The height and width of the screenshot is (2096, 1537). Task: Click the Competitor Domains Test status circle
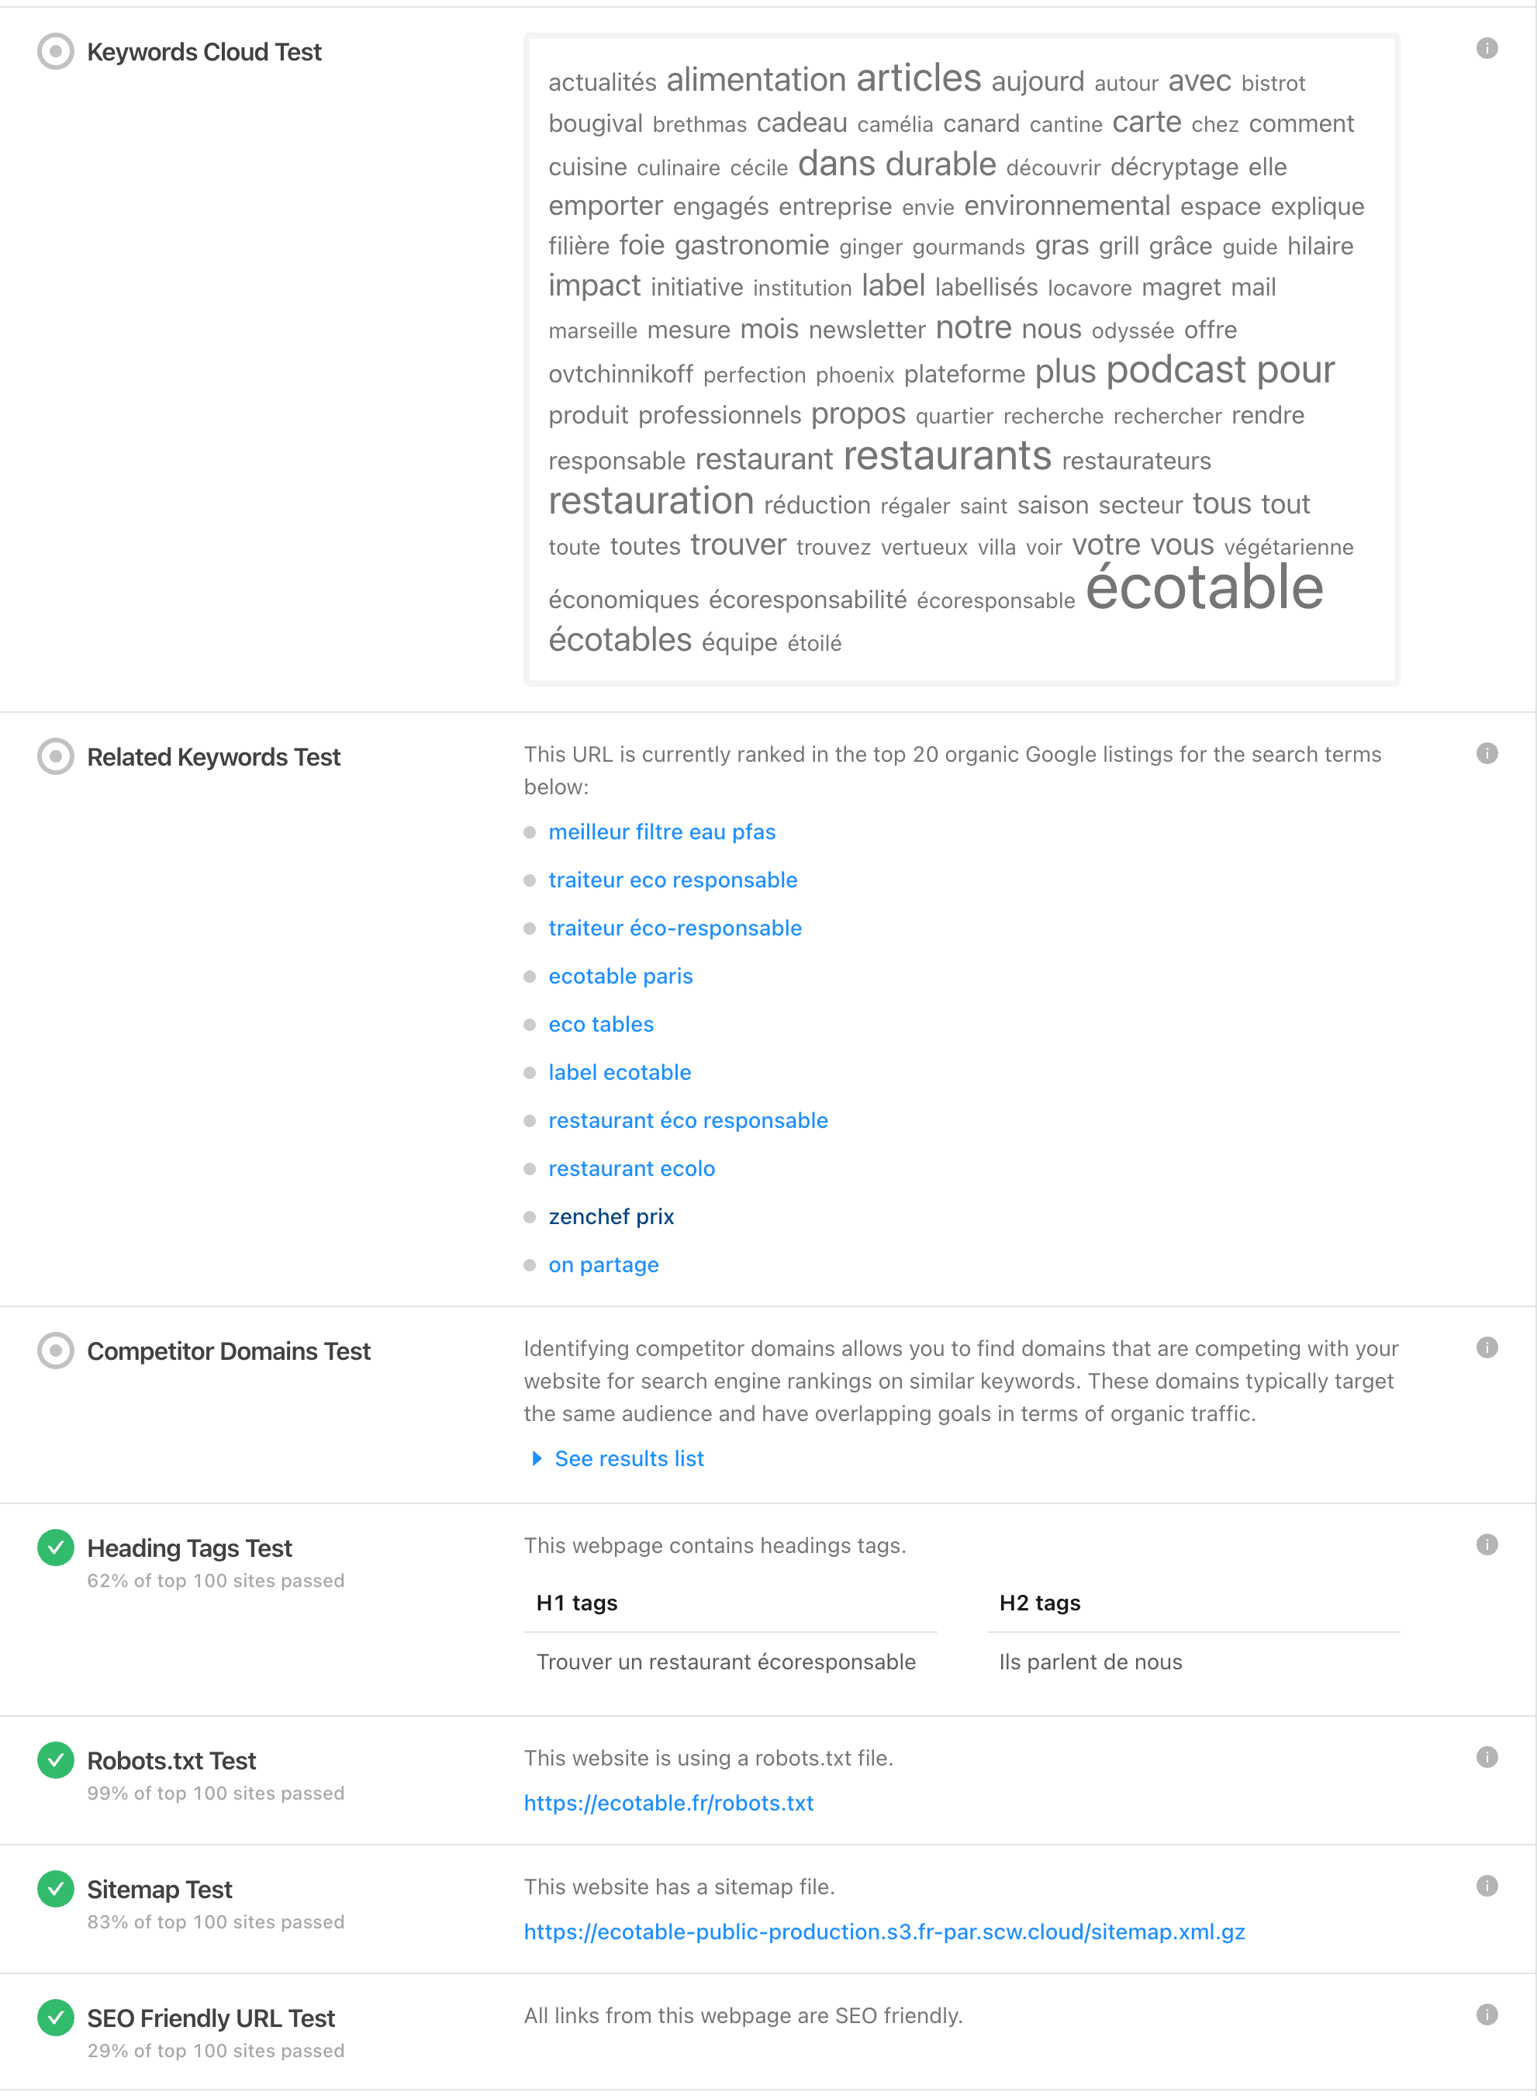tap(56, 1351)
